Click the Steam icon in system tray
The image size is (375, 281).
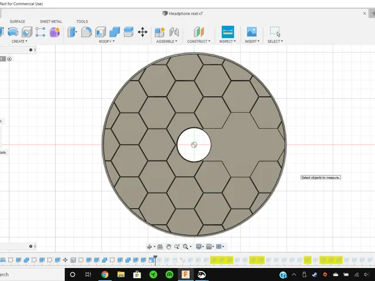point(315,275)
